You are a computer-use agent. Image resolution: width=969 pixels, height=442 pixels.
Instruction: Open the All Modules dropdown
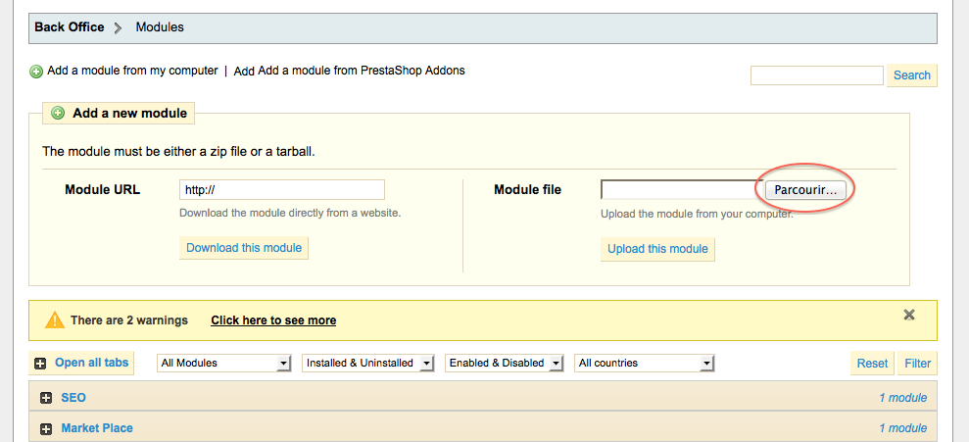tap(224, 363)
